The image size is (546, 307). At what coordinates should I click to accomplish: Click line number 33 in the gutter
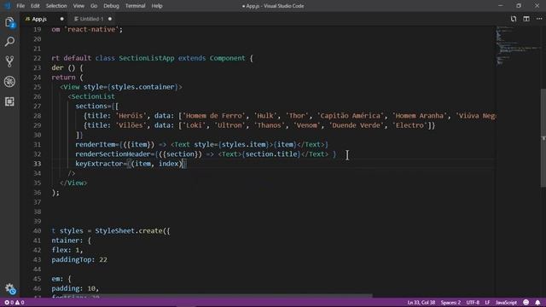click(x=38, y=164)
